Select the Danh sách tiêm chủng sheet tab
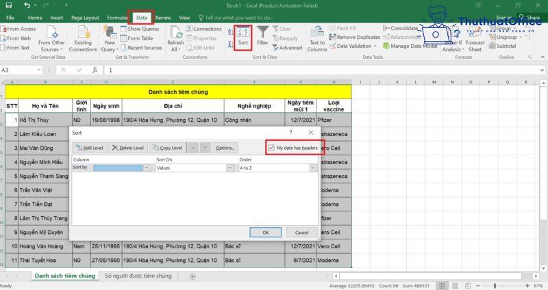The width and height of the screenshot is (548, 290). pyautogui.click(x=65, y=276)
